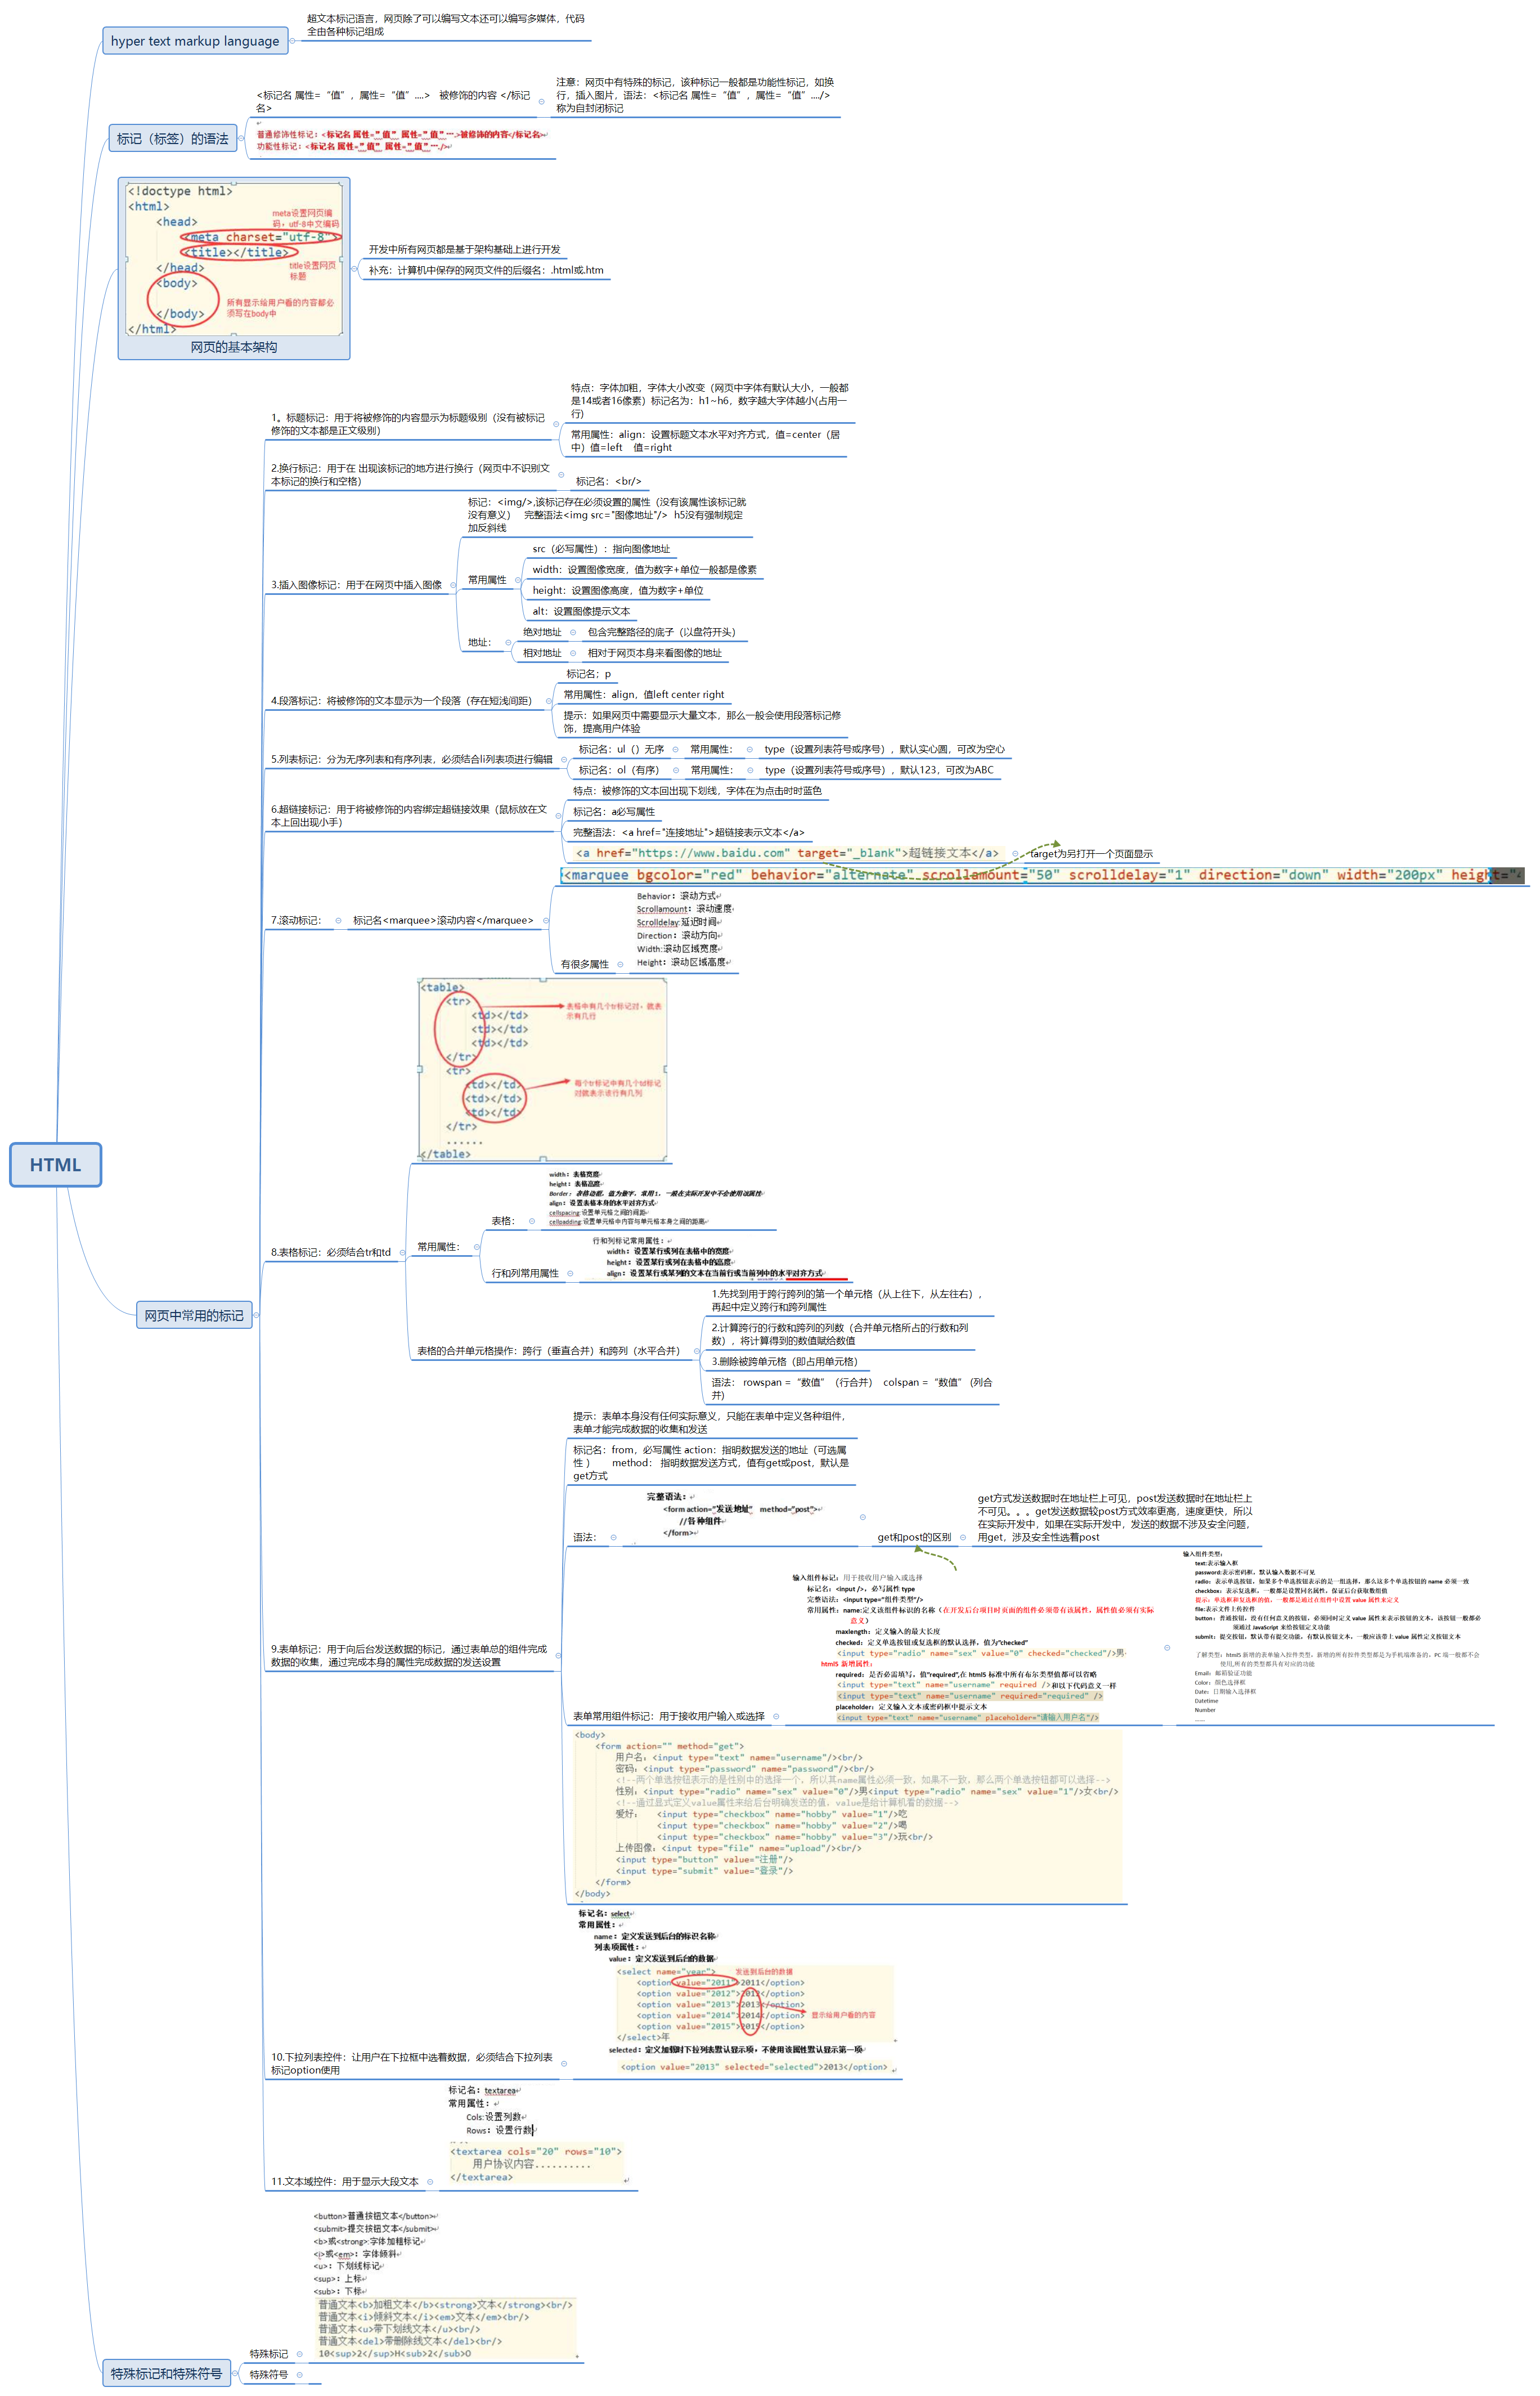This screenshot has width=1540, height=2396.
Task: Collapse the '网页中常用的标记' branch toggle
Action: click(257, 1316)
